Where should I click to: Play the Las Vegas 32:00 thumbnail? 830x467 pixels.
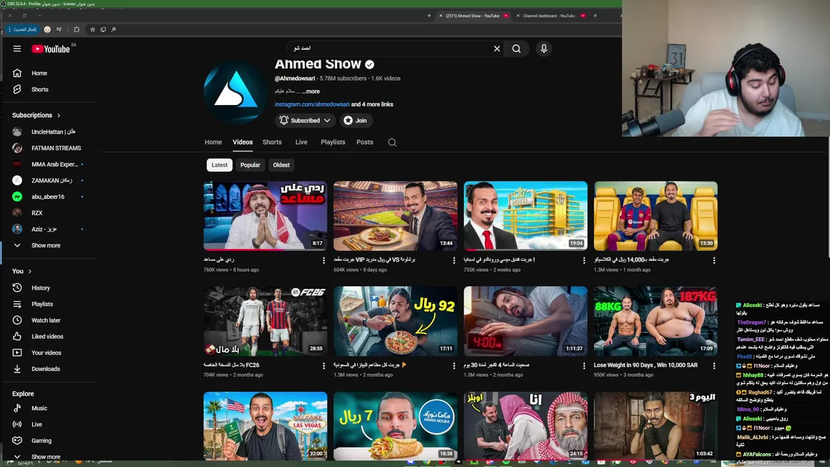(x=265, y=426)
